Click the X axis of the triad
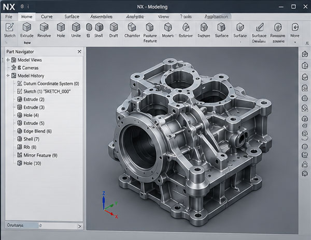Screen dimensions: 311x240 pyautogui.click(x=111, y=214)
